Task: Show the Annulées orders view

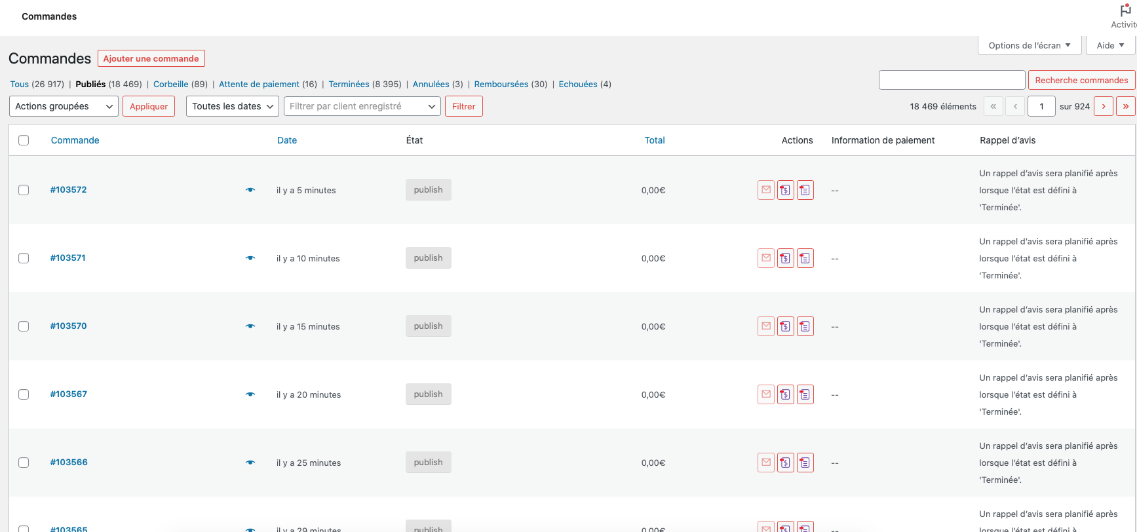Action: (x=431, y=84)
